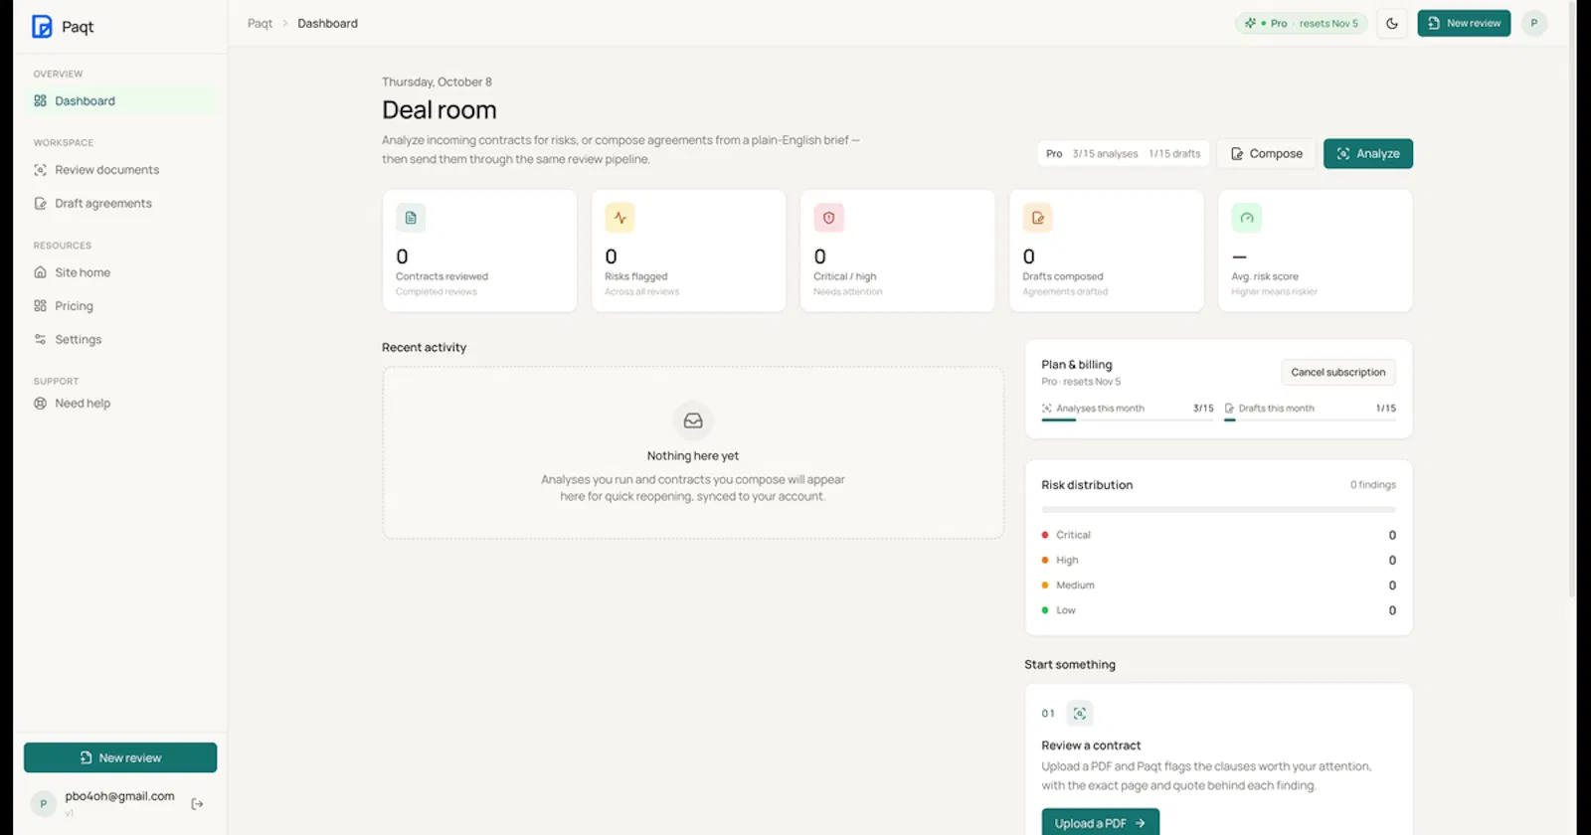Click the Analyze button
1591x835 pixels.
(x=1368, y=153)
